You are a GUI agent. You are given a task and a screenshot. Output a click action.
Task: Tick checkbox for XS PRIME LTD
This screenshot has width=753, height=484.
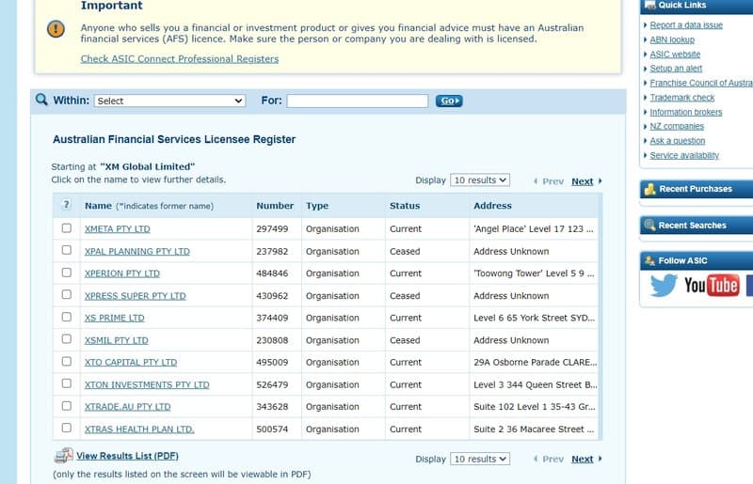(x=66, y=317)
